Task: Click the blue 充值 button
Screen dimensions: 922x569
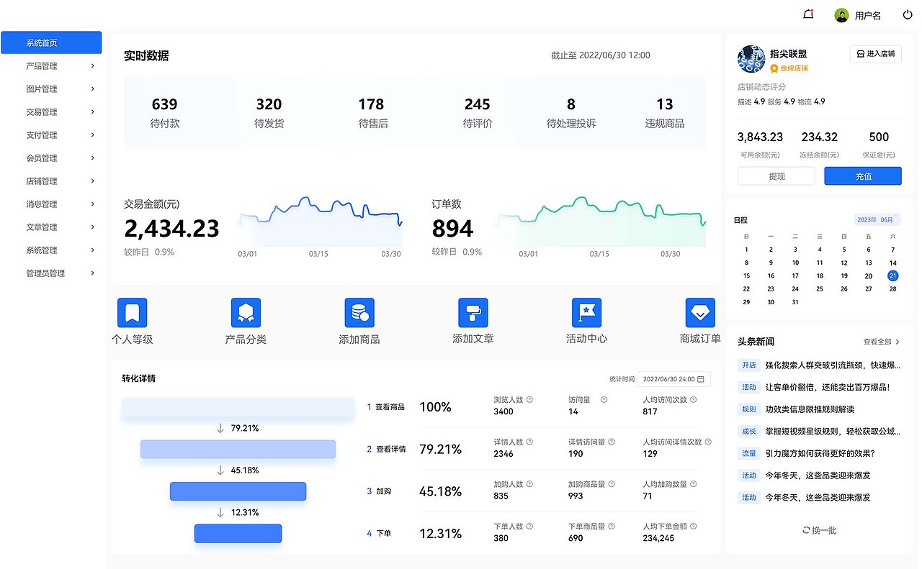Action: 863,176
